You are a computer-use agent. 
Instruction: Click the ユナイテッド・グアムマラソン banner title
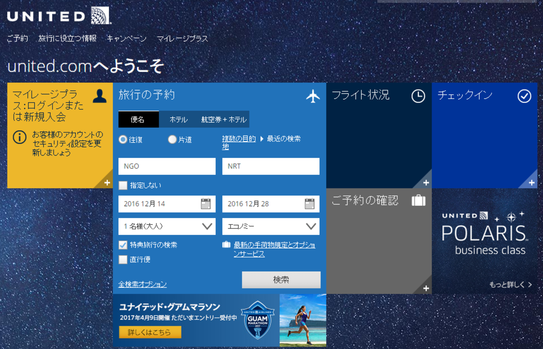170,307
